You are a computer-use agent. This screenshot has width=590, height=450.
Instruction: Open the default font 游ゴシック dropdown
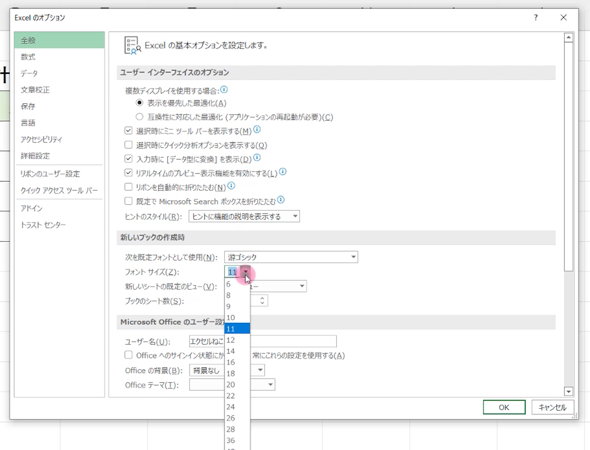click(291, 257)
